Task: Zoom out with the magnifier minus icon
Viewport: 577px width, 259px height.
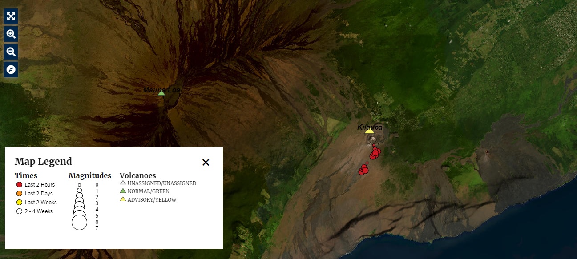Action: click(10, 52)
